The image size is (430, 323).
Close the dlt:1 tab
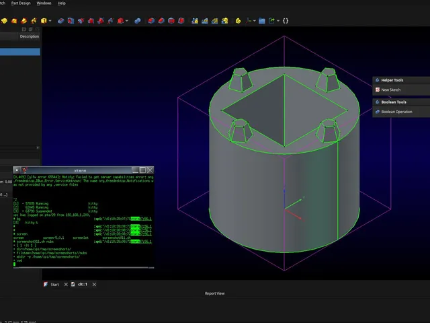point(94,285)
